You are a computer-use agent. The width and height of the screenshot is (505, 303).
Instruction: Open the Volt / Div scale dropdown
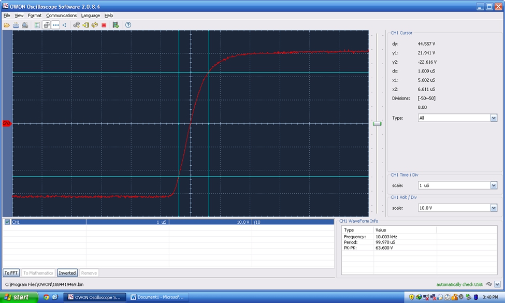click(x=494, y=208)
